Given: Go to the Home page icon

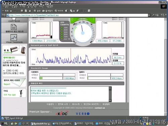Looking at the screenshot, I should point(30,11).
